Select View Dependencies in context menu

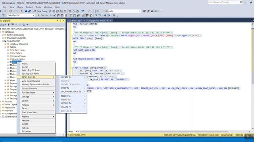click(x=36, y=81)
